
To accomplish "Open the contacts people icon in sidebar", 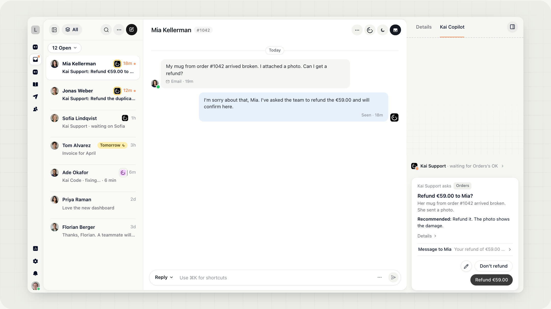I will tap(35, 109).
